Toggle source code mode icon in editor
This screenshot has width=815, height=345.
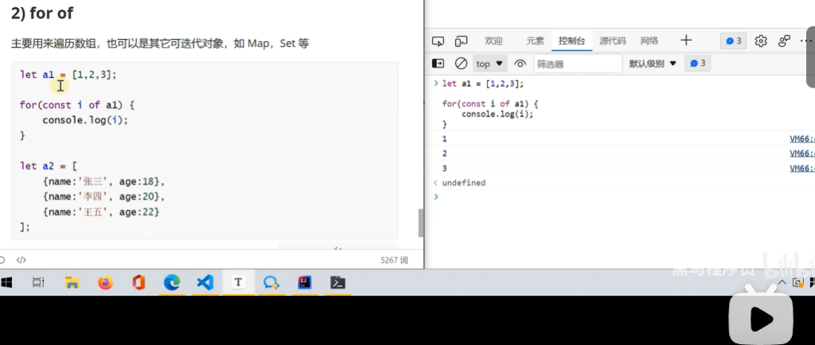point(21,260)
